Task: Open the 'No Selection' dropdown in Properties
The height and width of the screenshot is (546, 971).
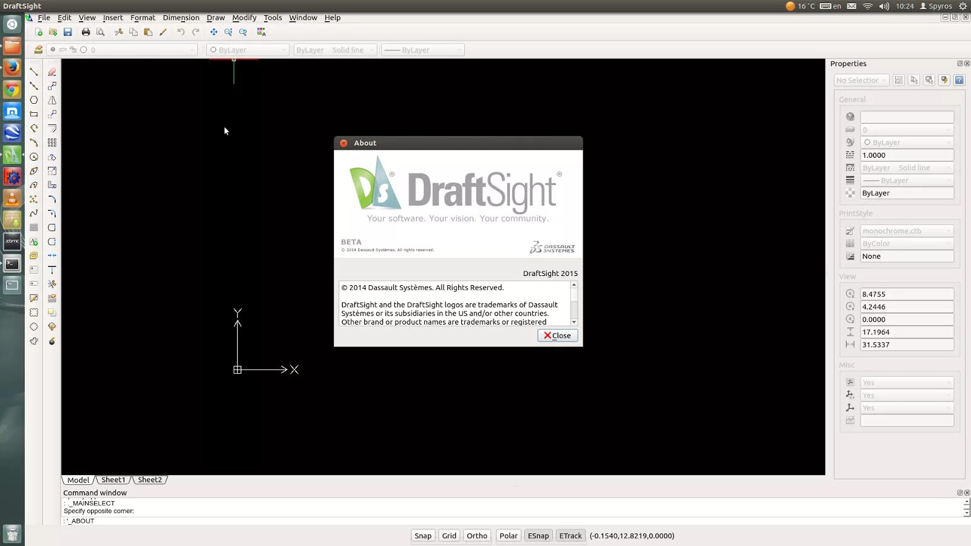Action: [861, 80]
